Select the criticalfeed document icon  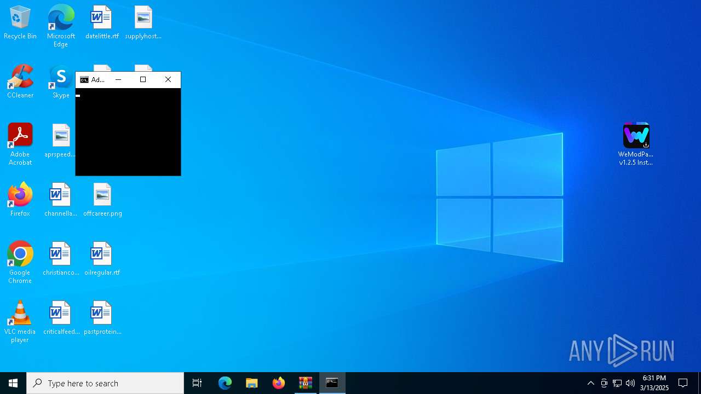(61, 318)
